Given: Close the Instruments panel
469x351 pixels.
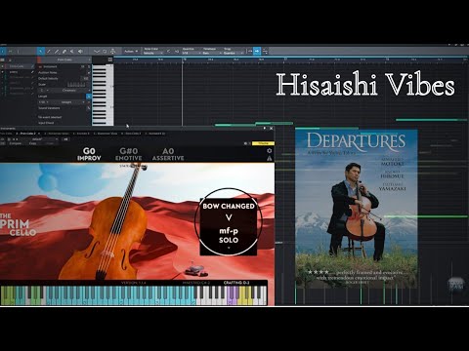Looking at the screenshot, I should (x=272, y=129).
